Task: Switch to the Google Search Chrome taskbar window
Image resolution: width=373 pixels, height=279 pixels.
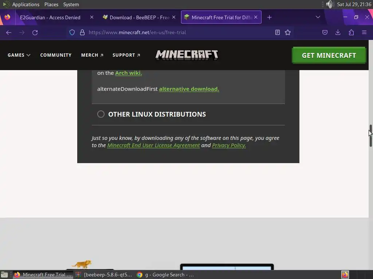Action: click(x=166, y=275)
